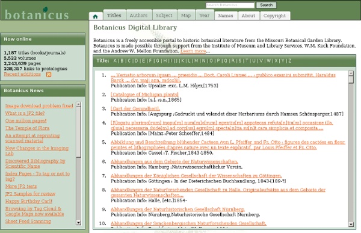Open 'New Changes in the Imaging Lab'

[37, 151]
